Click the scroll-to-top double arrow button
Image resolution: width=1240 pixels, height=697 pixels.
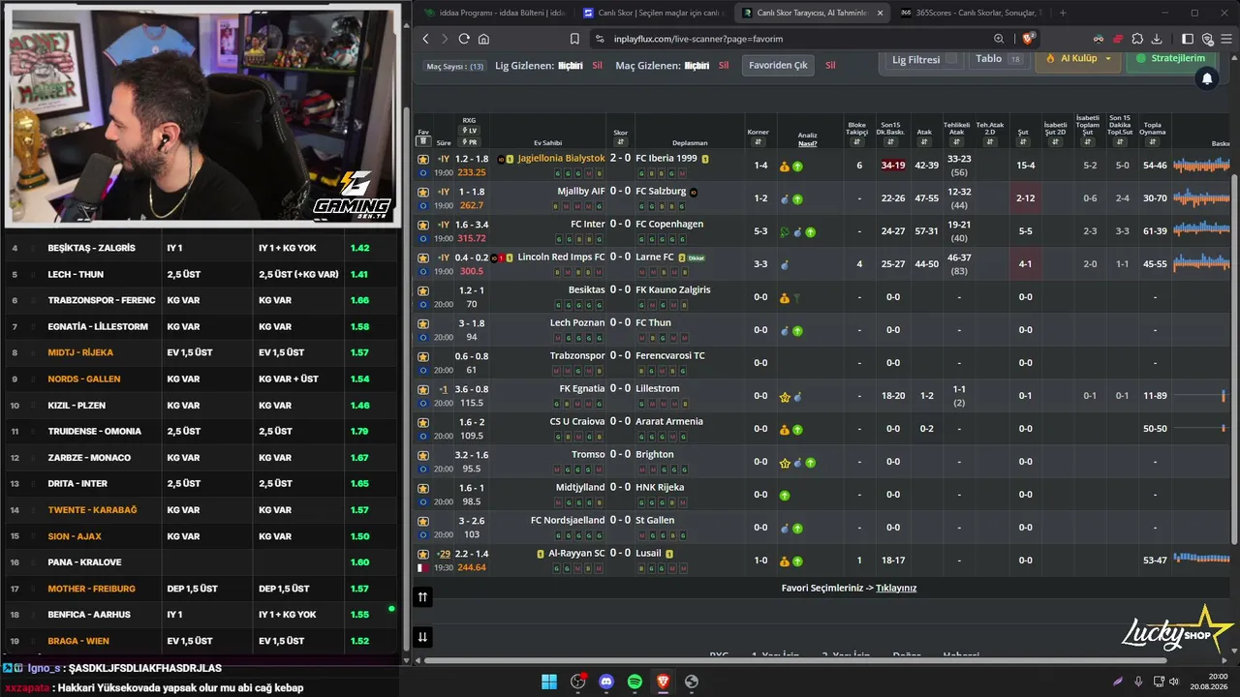pos(422,597)
